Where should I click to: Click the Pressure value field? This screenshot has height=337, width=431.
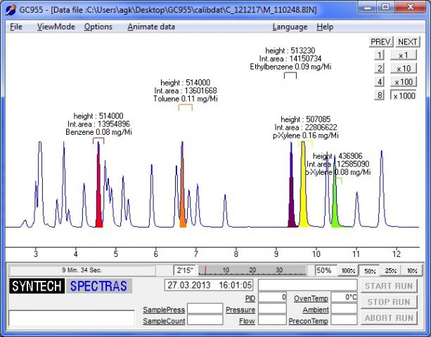272,308
